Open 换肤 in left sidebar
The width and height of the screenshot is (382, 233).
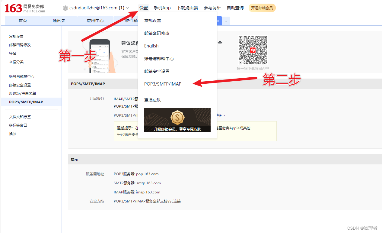click(x=13, y=134)
